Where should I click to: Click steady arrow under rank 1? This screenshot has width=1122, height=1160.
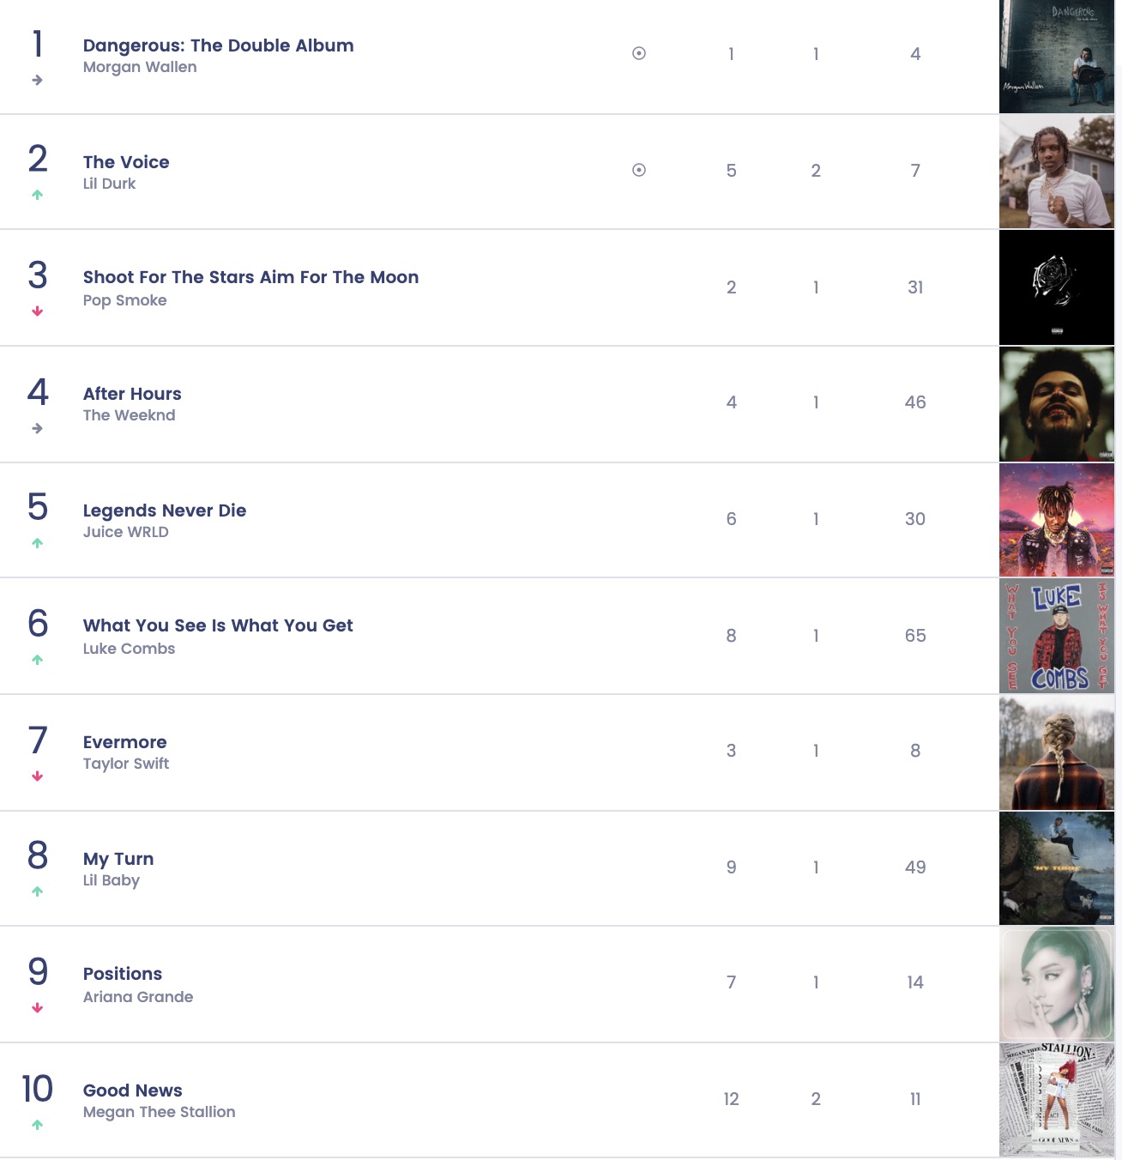[37, 80]
